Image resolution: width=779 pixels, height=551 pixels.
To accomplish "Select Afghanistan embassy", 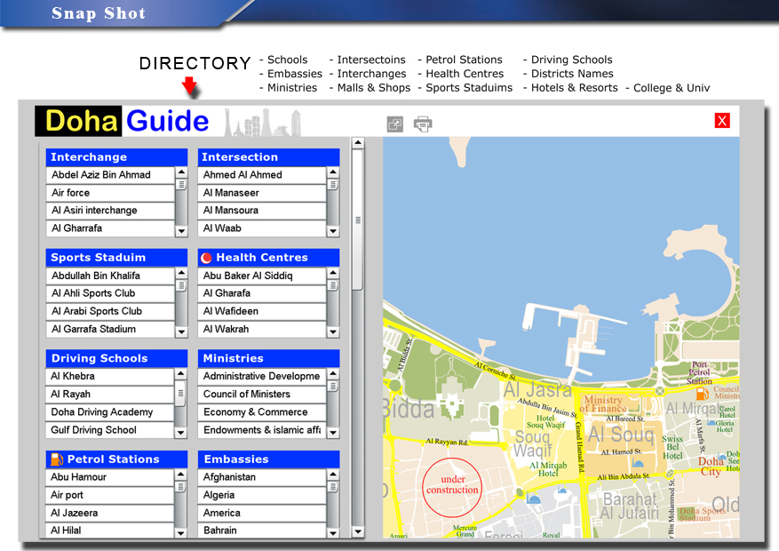I will coord(262,477).
